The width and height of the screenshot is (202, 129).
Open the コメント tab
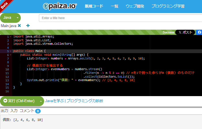27,111
